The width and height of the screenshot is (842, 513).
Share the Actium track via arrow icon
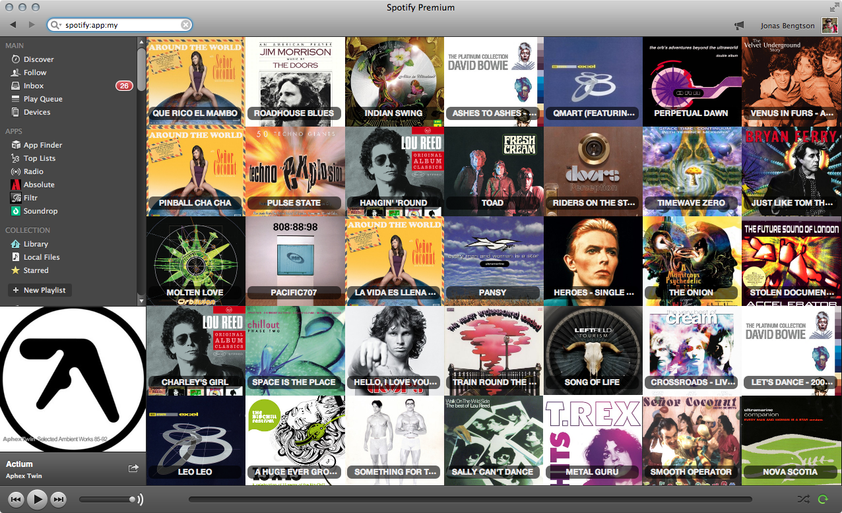click(x=133, y=468)
